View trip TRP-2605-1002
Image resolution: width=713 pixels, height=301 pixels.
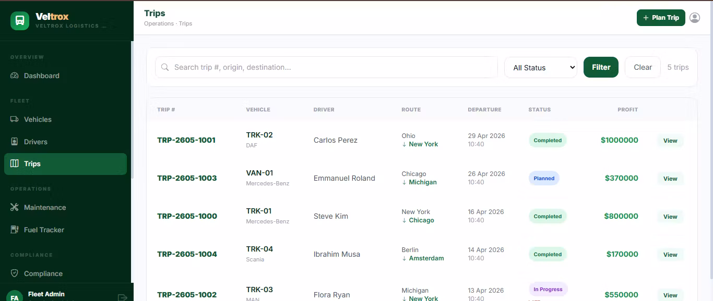click(670, 295)
